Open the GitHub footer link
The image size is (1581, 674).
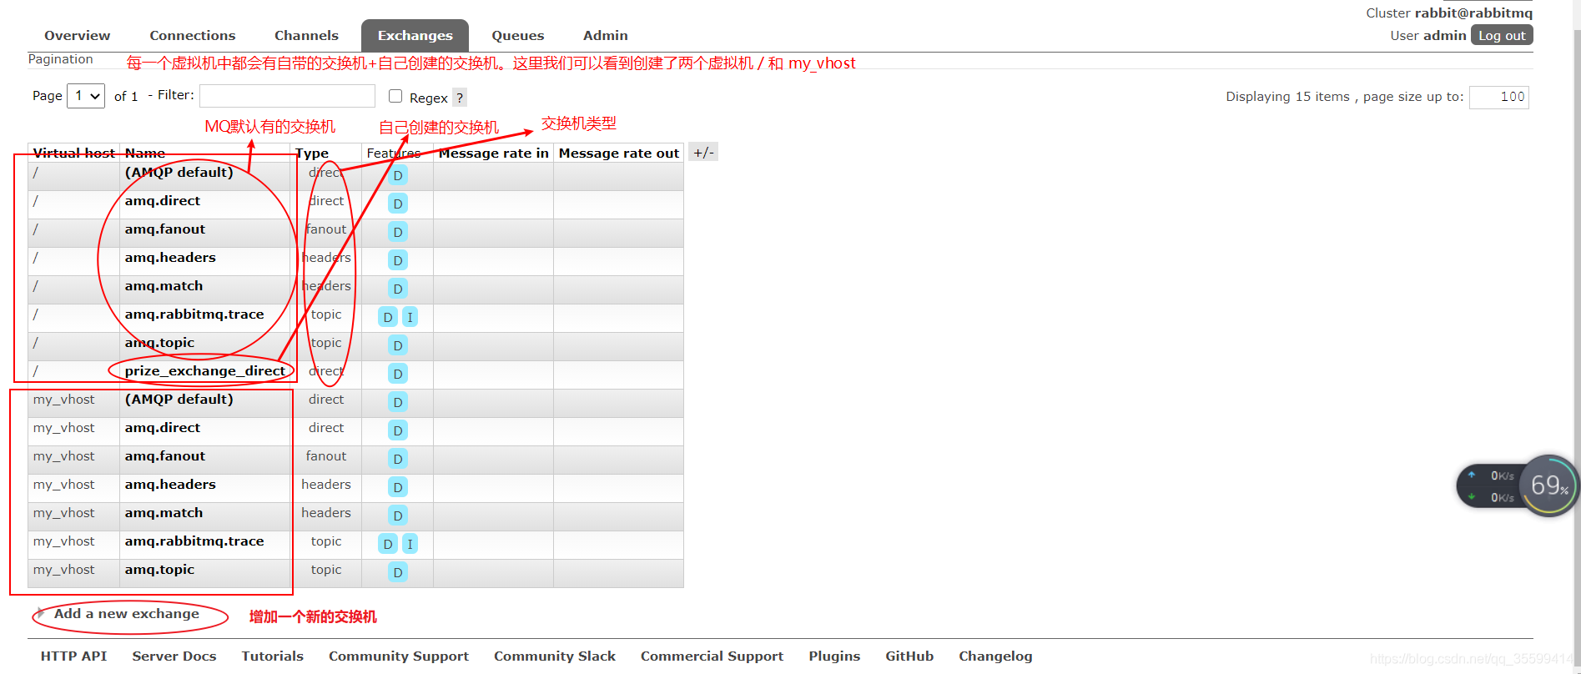[x=909, y=656]
